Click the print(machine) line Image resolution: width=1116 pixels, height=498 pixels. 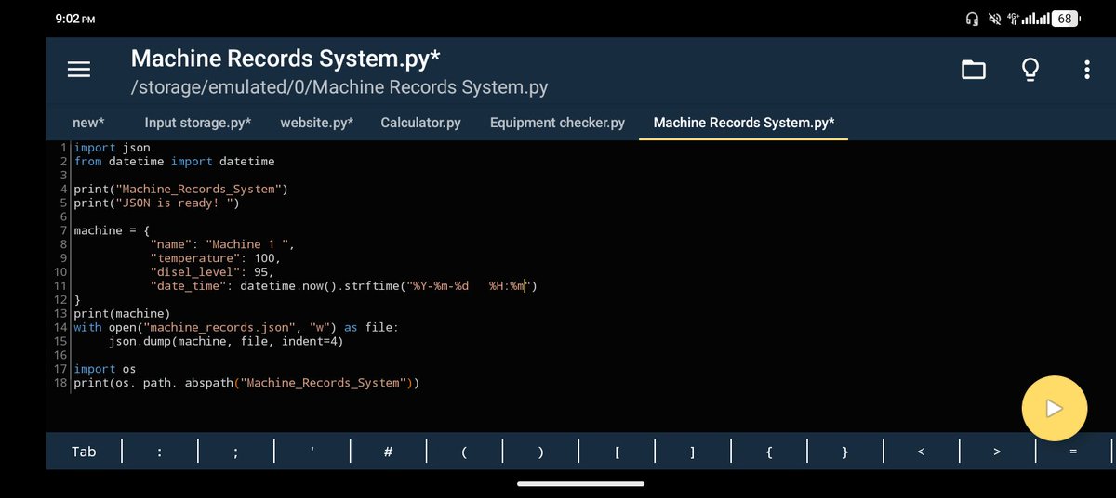click(x=122, y=314)
